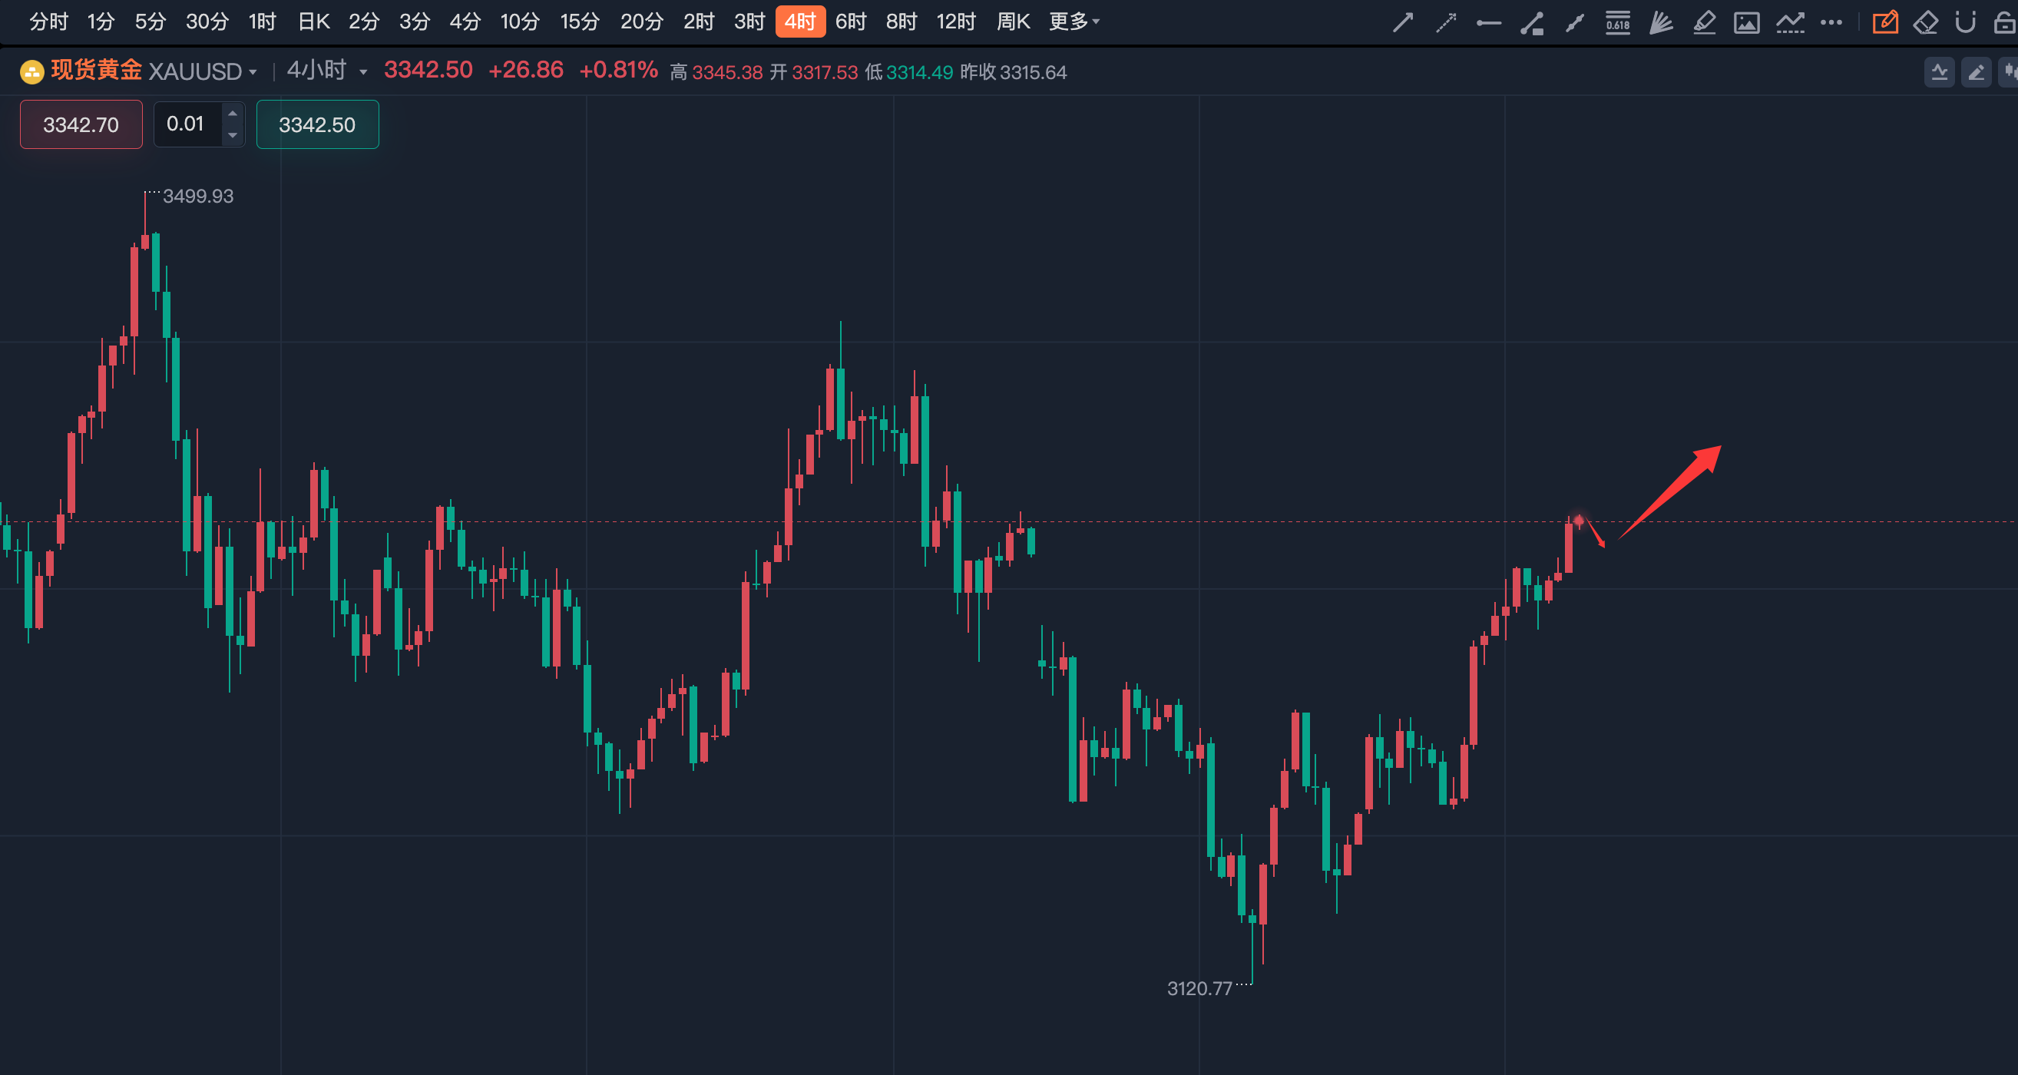The height and width of the screenshot is (1075, 2018).
Task: Open the indicator button below the toolbar
Action: click(x=1939, y=72)
